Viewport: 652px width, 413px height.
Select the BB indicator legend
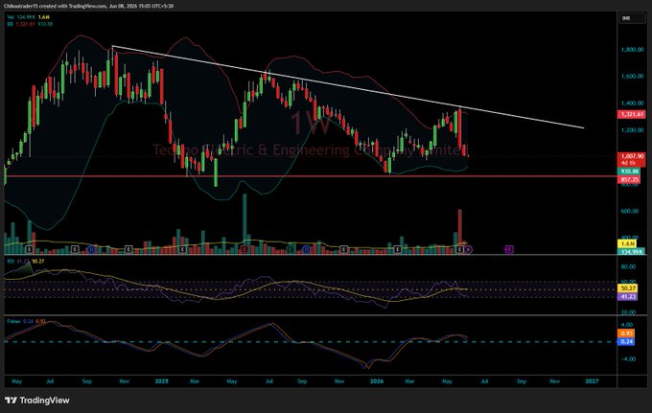(x=30, y=24)
